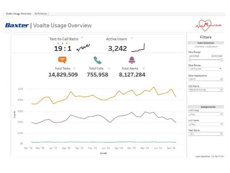Click the 755,958 total calls value

tap(98, 74)
